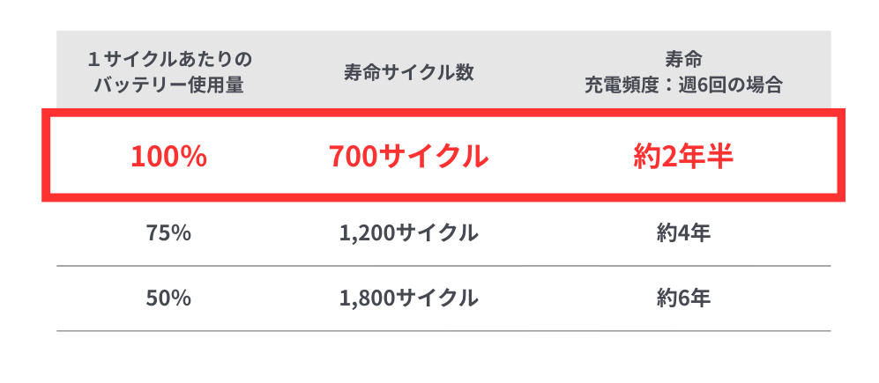Click the 寿命 header title in last column
The width and height of the screenshot is (879, 383).
683,60
